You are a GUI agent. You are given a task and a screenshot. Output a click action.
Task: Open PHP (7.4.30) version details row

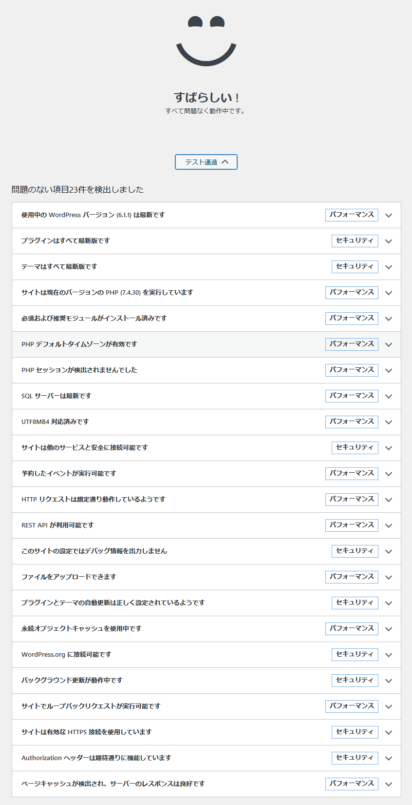pos(107,293)
